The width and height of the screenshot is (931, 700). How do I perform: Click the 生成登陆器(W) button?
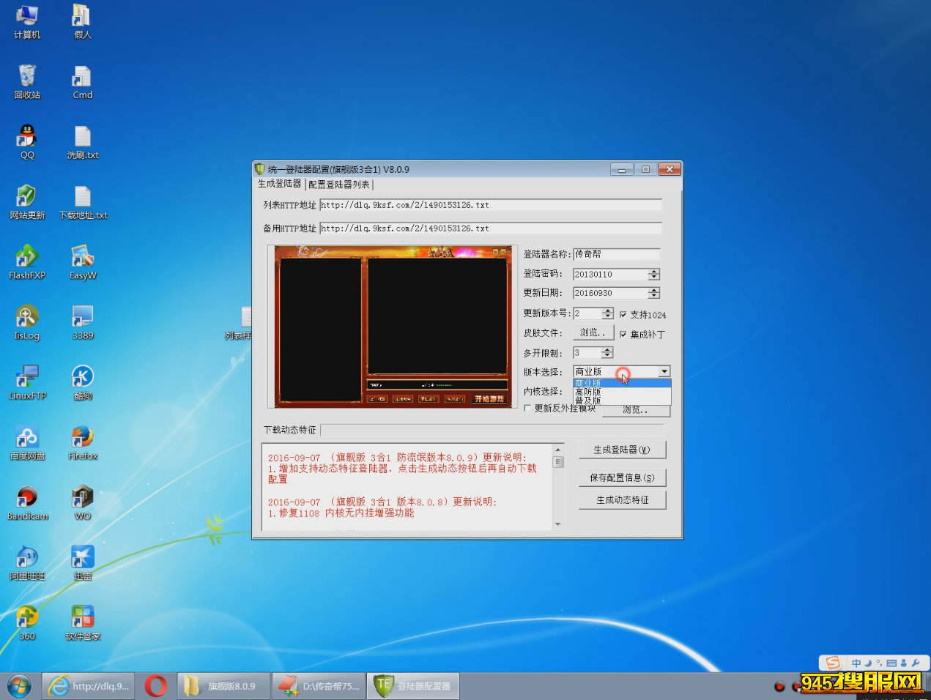coord(622,450)
